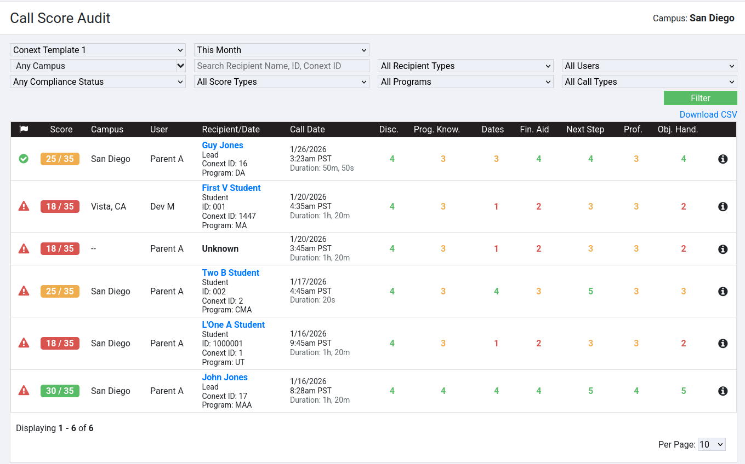745x464 pixels.
Task: Sort by the Call Date column header
Action: (307, 130)
